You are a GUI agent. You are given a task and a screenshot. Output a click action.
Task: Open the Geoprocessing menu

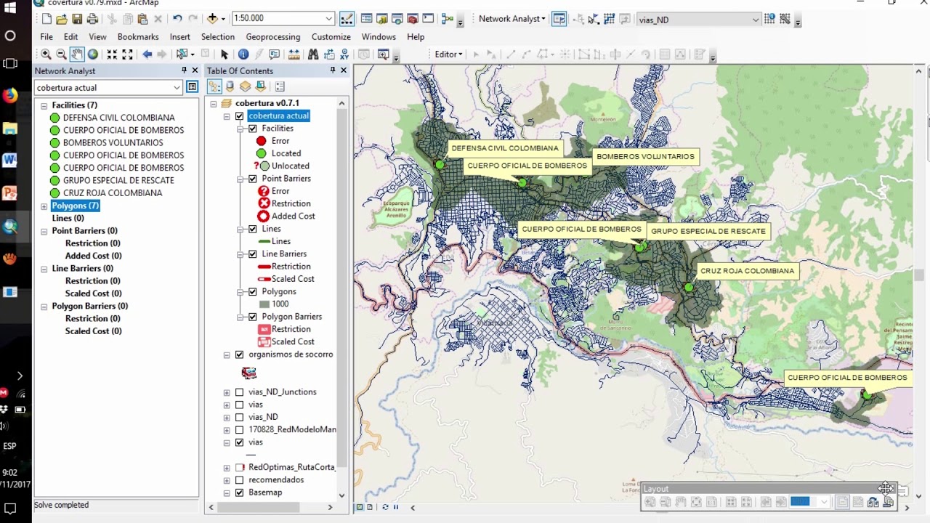273,36
